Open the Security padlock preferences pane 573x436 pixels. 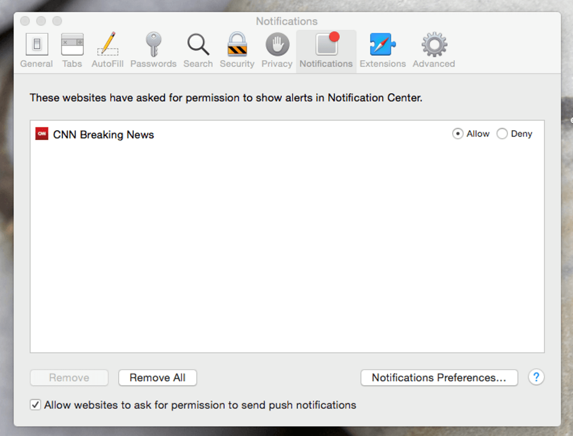237,50
